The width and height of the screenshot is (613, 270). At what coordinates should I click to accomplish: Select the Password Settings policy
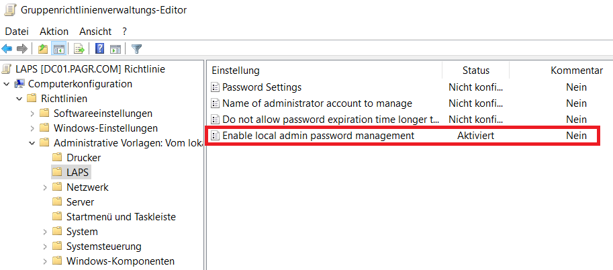[x=262, y=87]
